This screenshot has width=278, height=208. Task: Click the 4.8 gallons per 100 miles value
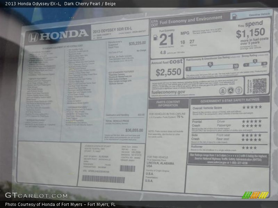point(163,53)
